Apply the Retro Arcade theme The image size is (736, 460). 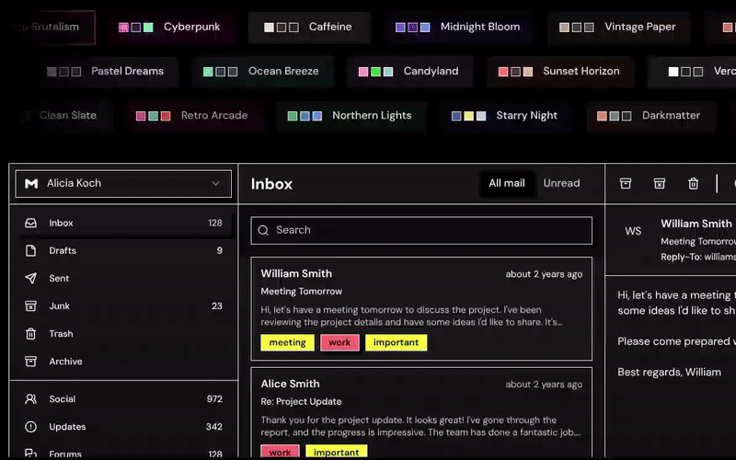[195, 116]
